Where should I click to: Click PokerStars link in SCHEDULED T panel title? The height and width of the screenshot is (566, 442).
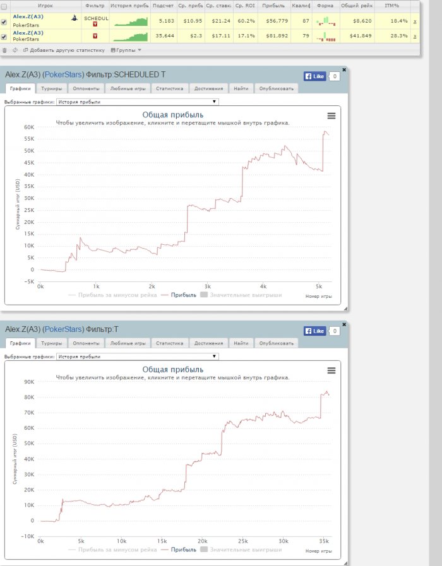pos(64,74)
